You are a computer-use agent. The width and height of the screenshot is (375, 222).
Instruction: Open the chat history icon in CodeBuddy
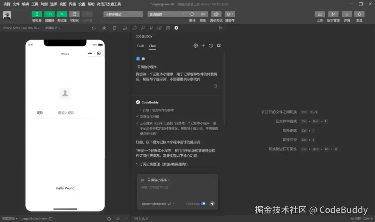click(x=211, y=45)
